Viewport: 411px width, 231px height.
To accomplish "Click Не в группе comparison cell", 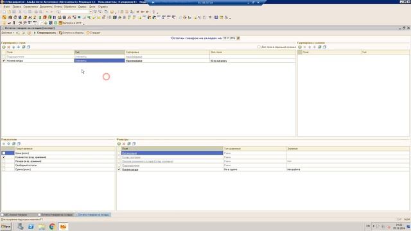I will 254,169.
